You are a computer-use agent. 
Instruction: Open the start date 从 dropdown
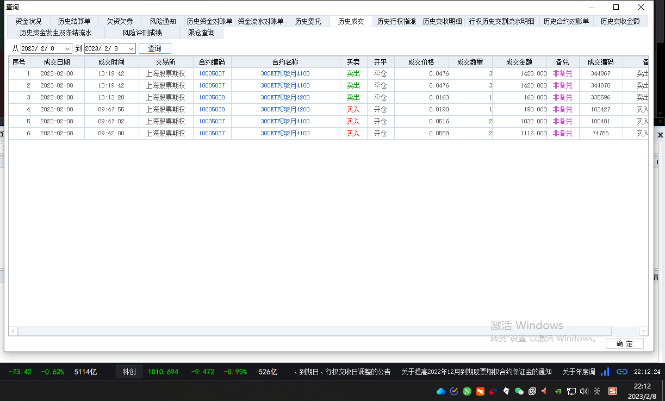pyautogui.click(x=67, y=48)
